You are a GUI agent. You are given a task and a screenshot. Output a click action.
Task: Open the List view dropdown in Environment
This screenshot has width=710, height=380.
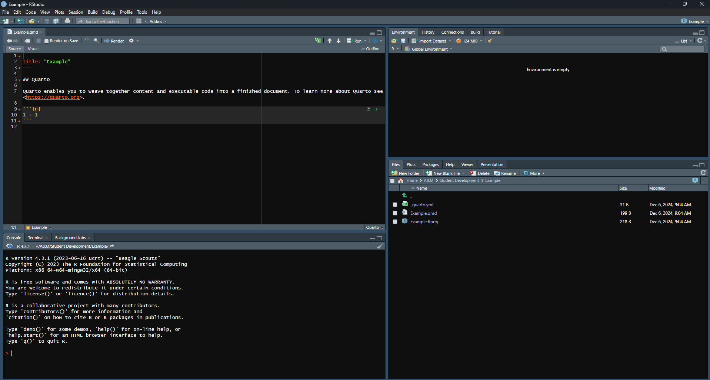[683, 41]
